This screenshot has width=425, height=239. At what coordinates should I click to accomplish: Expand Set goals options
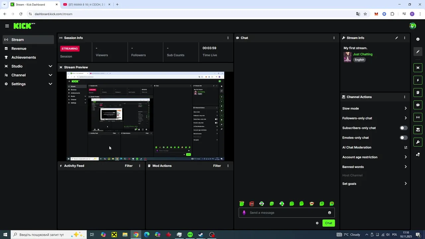coord(405,184)
